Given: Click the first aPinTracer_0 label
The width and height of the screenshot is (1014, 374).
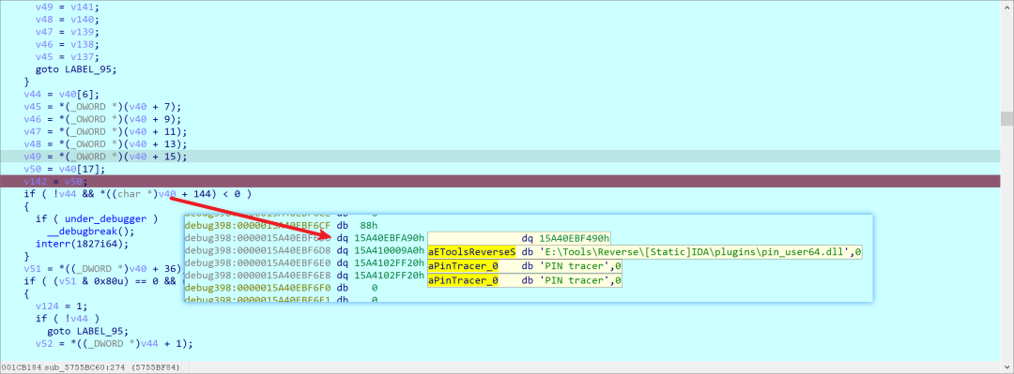Looking at the screenshot, I should (463, 265).
